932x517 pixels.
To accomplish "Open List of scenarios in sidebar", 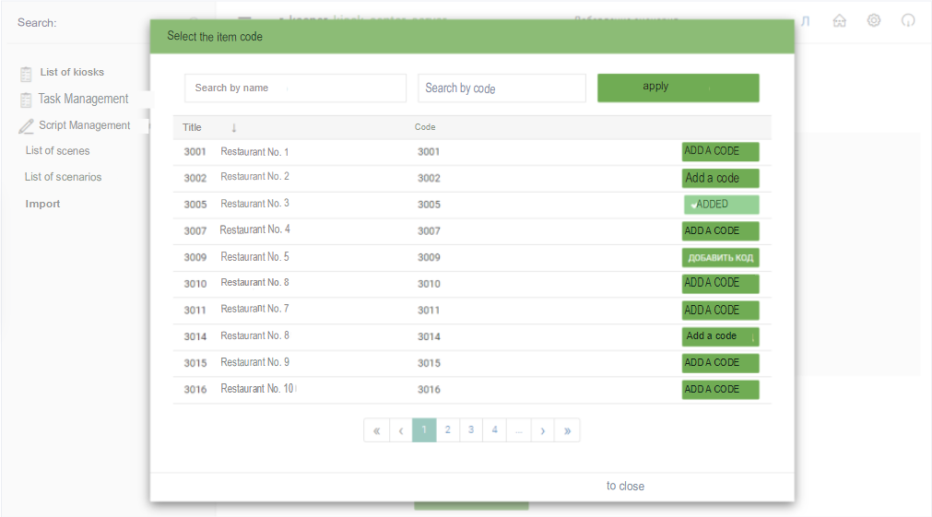I will coord(63,177).
